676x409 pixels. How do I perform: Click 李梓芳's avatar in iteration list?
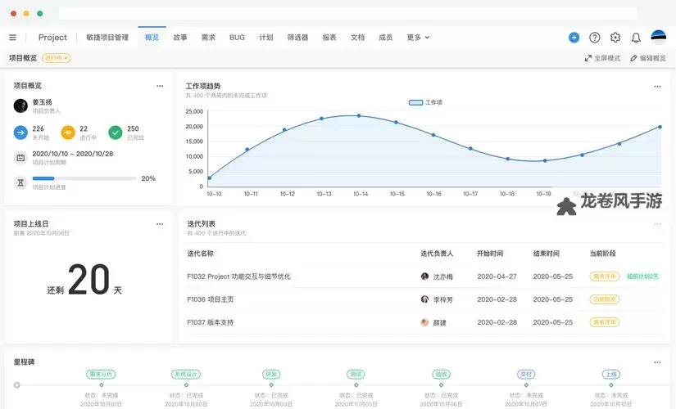(424, 299)
